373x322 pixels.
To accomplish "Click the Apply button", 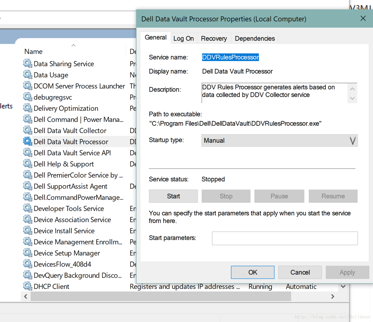I will coord(347,273).
